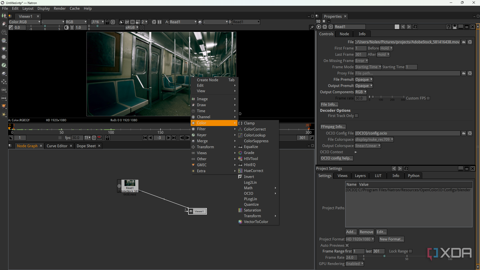Toggle the Viewer1 node eye icon

click(x=191, y=211)
